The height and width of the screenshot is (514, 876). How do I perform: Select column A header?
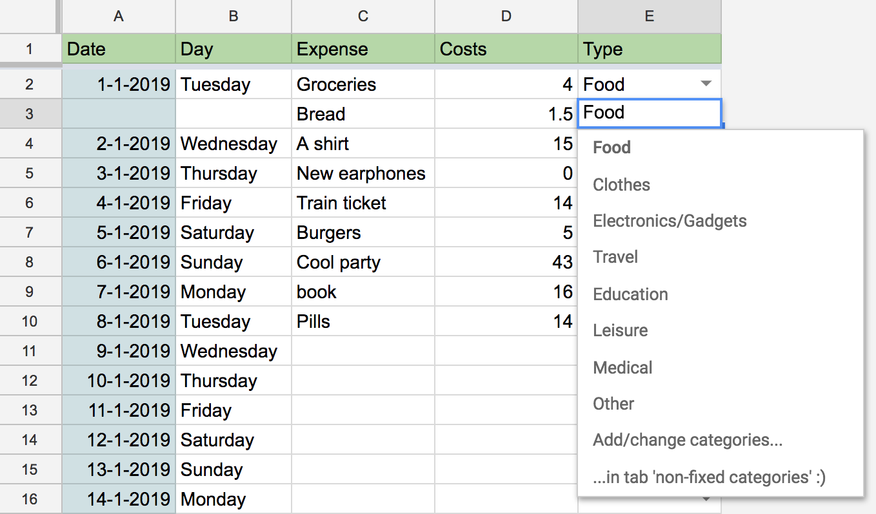click(x=118, y=17)
